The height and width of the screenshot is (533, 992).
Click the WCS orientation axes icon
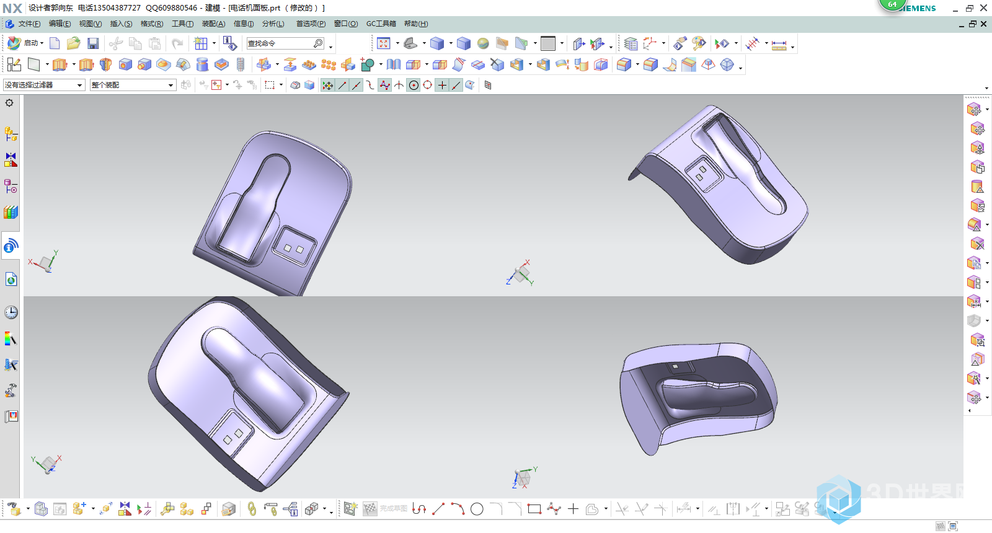click(649, 43)
